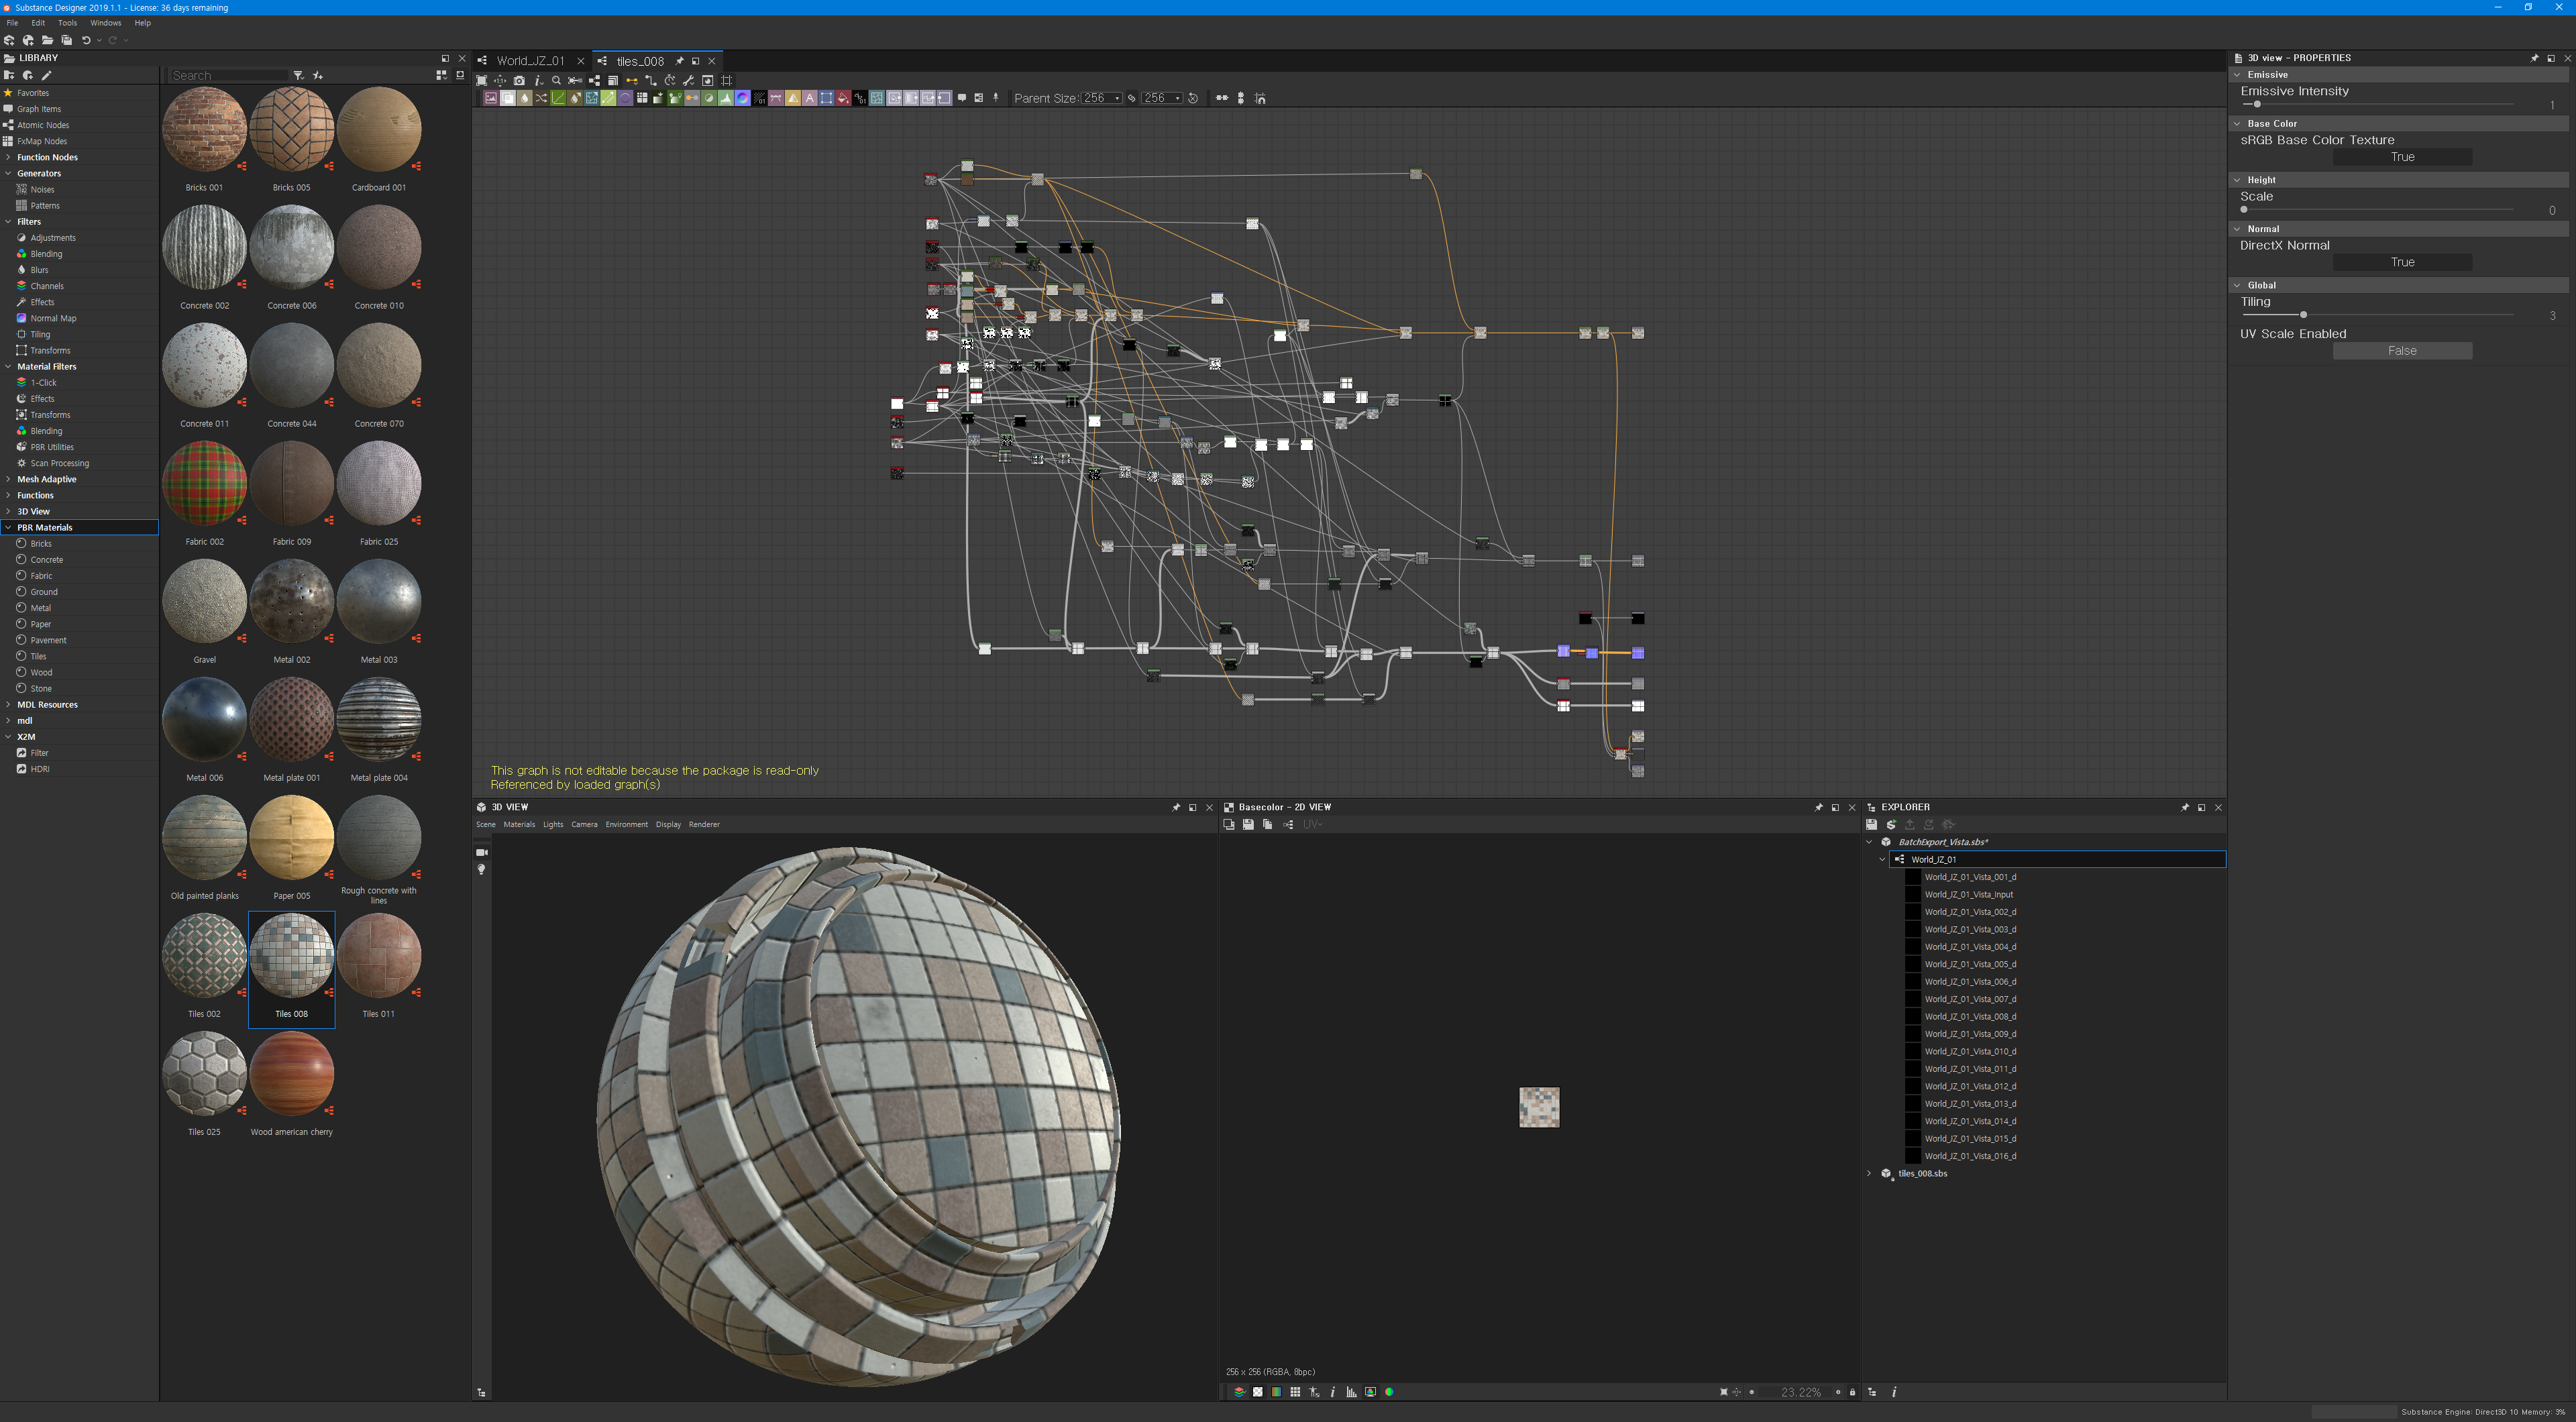
Task: Open Materials menu in 3D view
Action: point(519,825)
